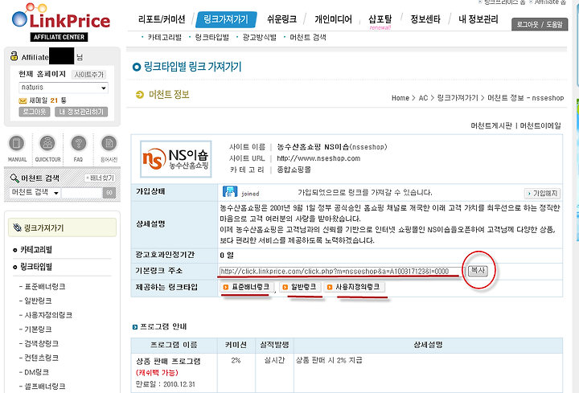Open the 정보센타 menu
The image size is (579, 393).
425,19
